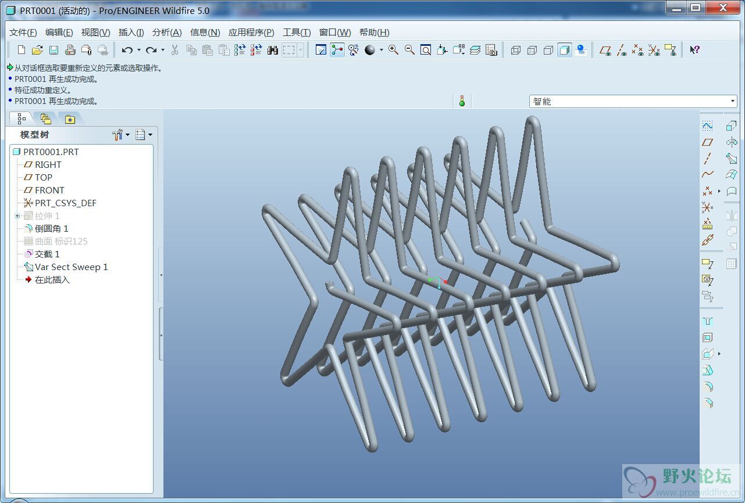
Task: Open the View Manager icon
Action: point(491,50)
